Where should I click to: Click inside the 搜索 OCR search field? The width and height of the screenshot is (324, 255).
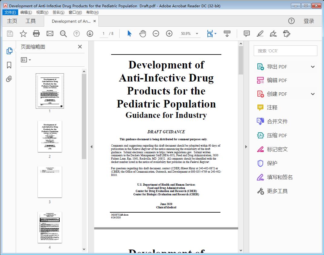[285, 51]
